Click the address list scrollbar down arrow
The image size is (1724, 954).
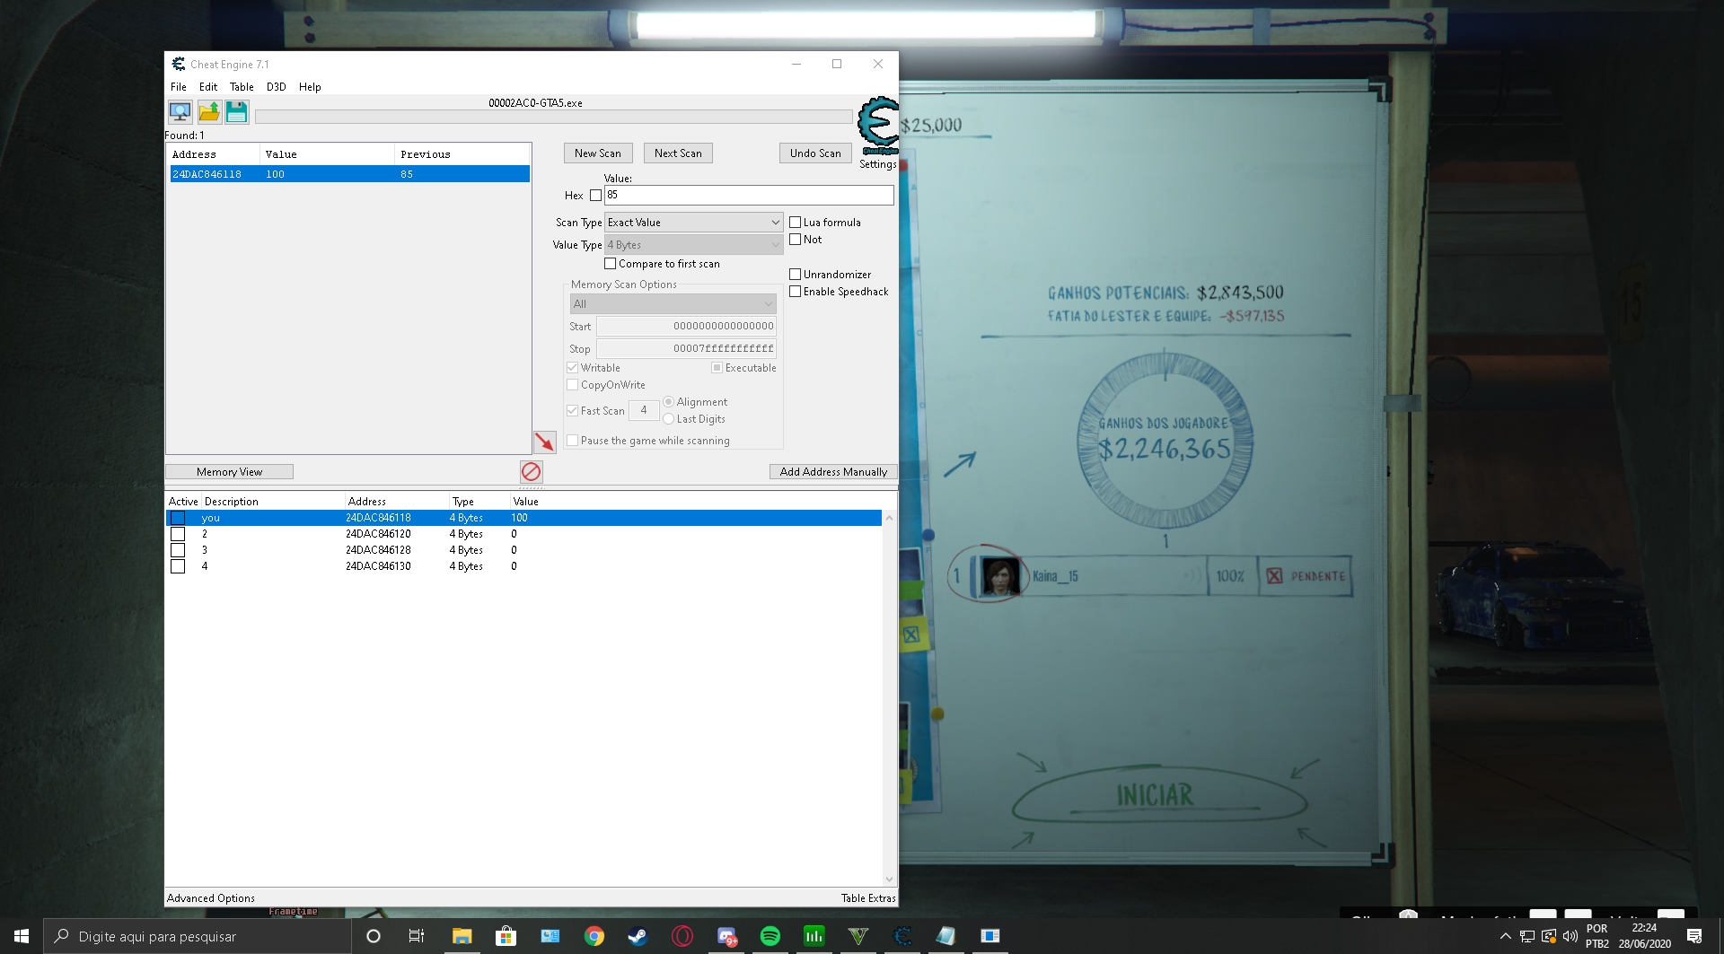point(890,880)
